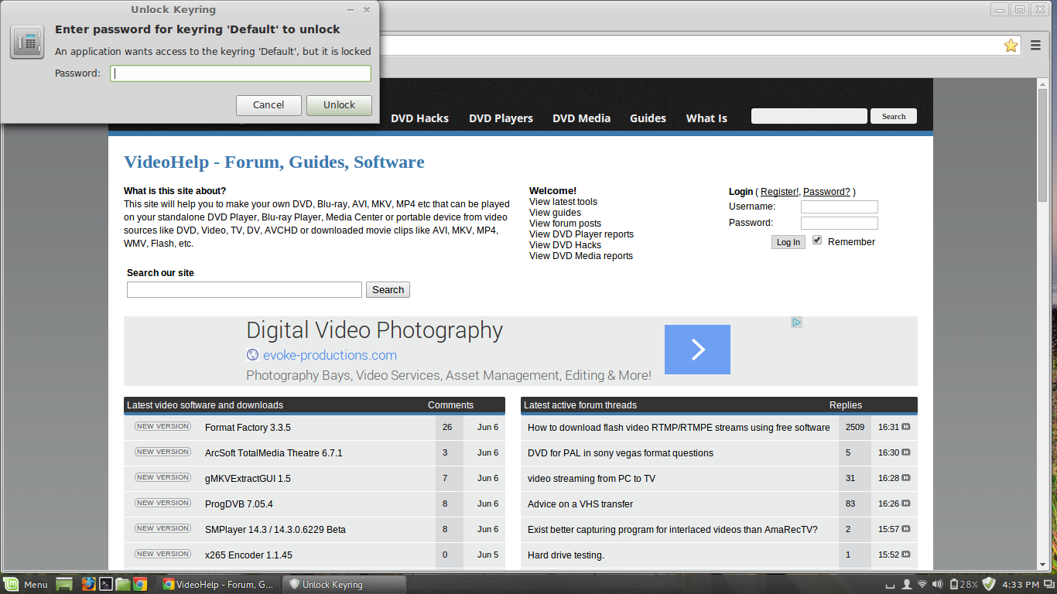1057x594 pixels.
Task: Click the Search our site text box
Action: [x=245, y=289]
